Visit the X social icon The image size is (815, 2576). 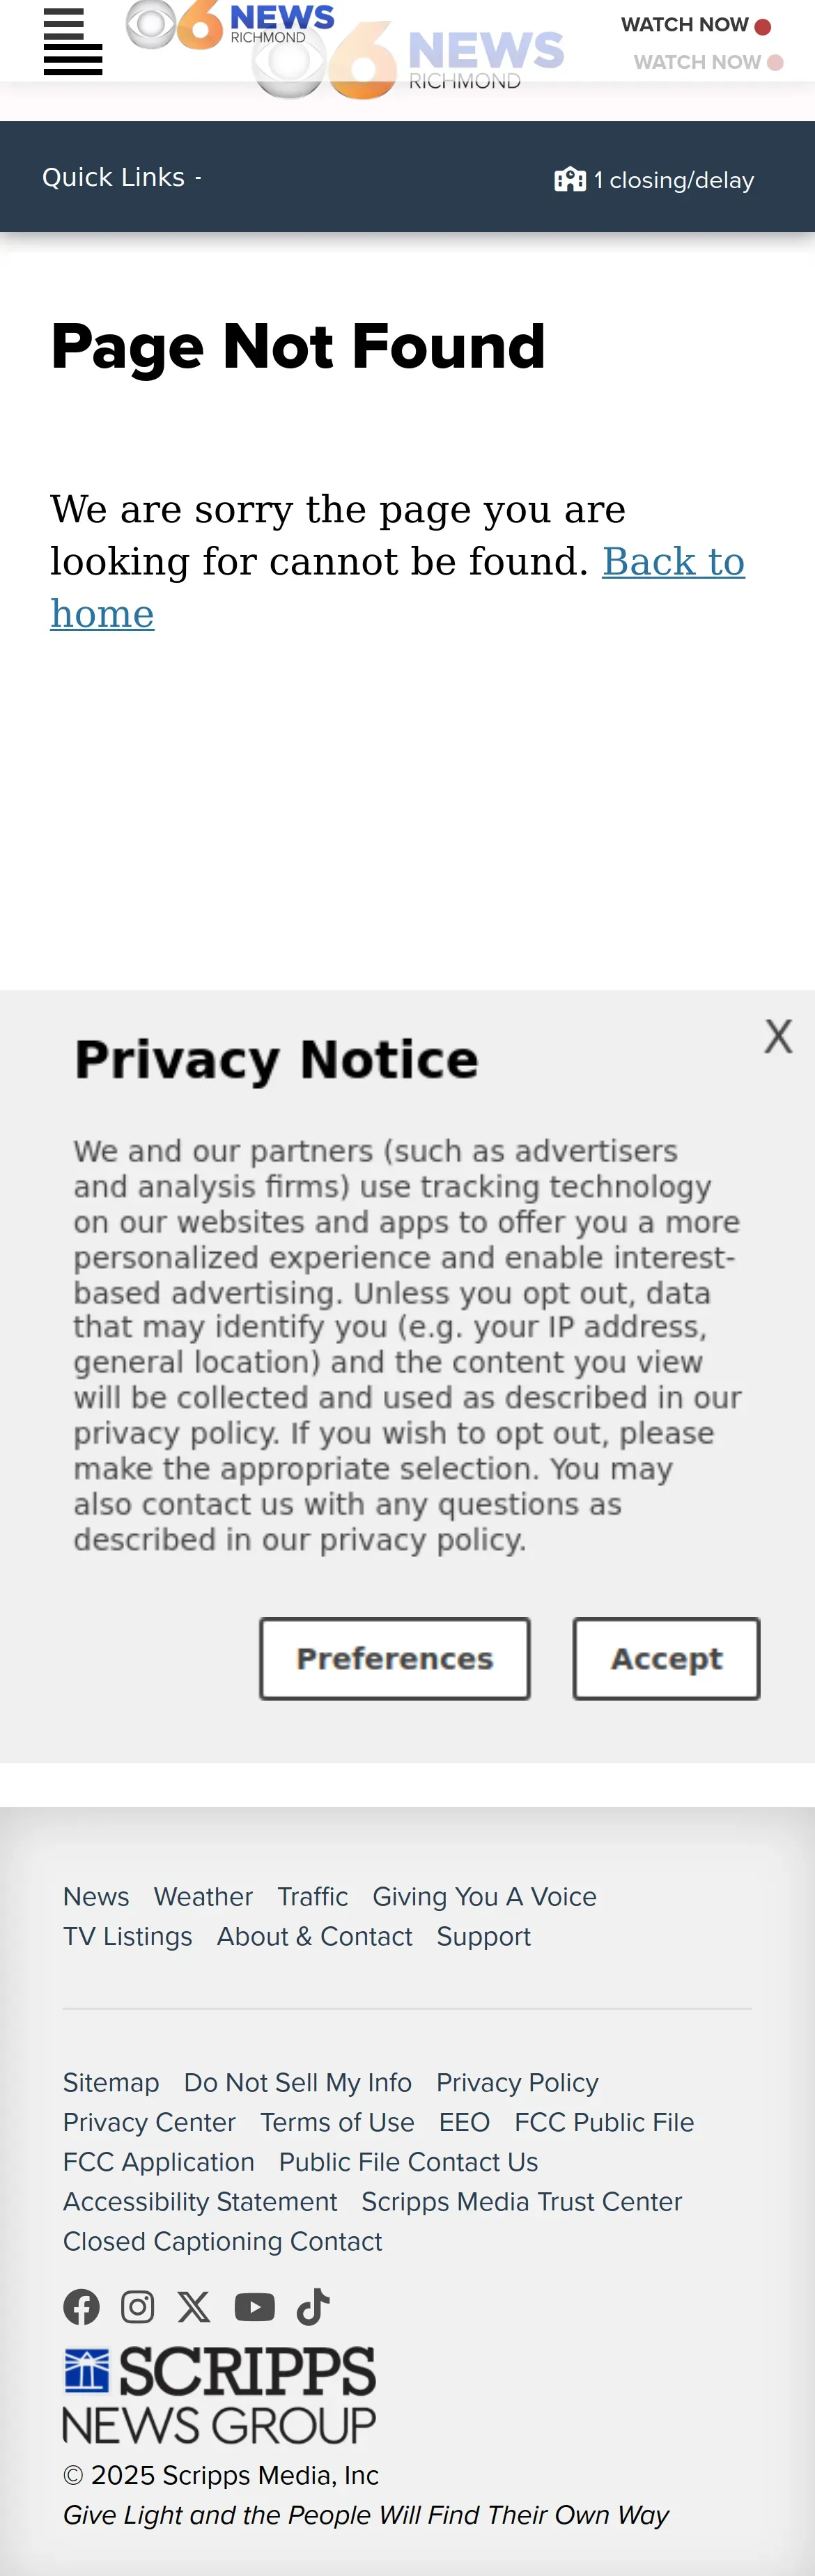coord(194,2307)
